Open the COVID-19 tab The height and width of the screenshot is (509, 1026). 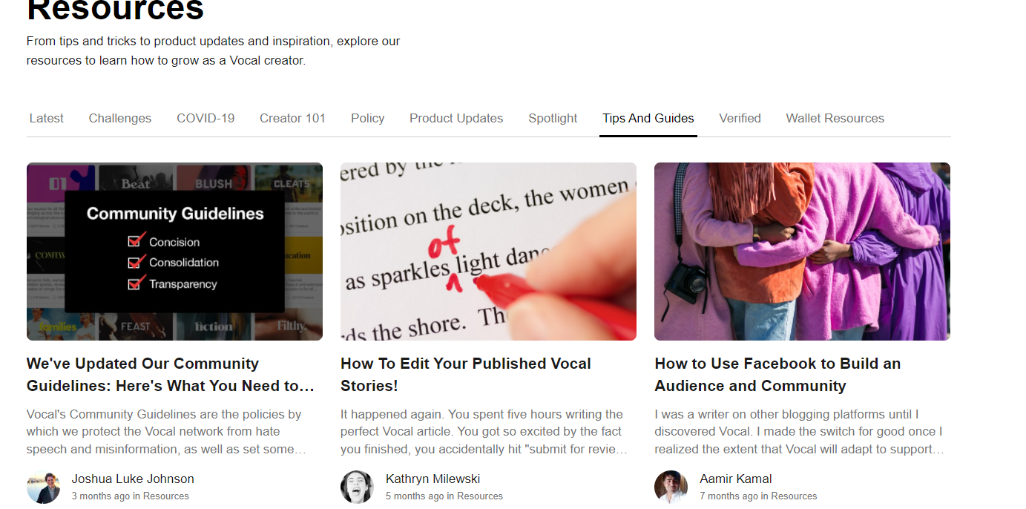pyautogui.click(x=205, y=118)
